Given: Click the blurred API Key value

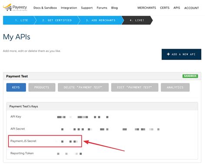Looking at the screenshot, I should (83, 117).
